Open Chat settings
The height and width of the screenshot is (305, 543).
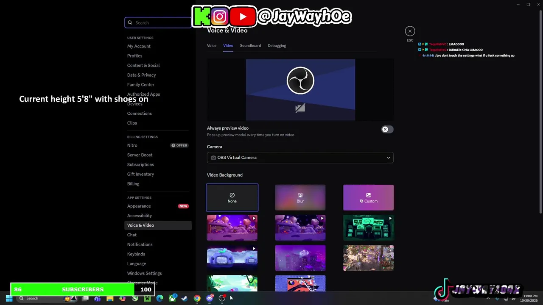pos(158,235)
